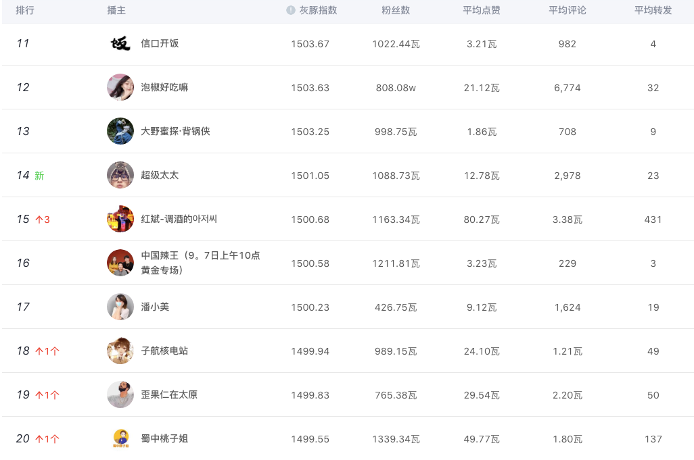
Task: Open the 大野蜜探·背锅侠 avatar image
Action: [x=120, y=131]
